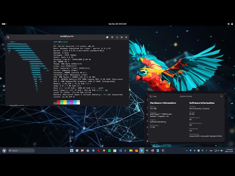Click the "Locale: en_US.UTF-8" line
The height and width of the screenshot is (176, 235).
click(64, 97)
